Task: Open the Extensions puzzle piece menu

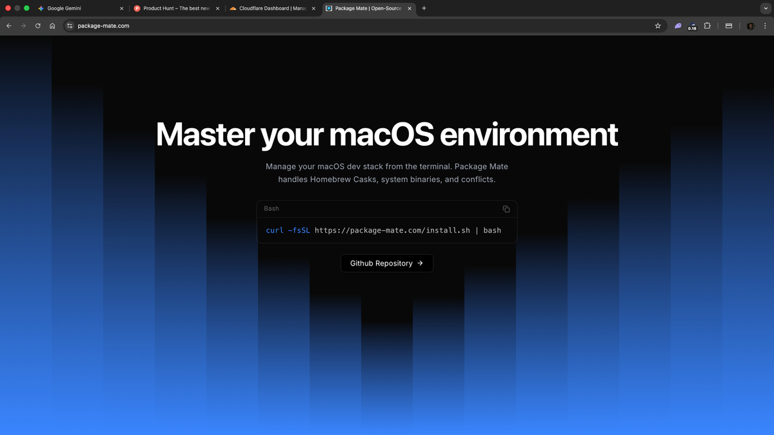Action: pyautogui.click(x=708, y=26)
